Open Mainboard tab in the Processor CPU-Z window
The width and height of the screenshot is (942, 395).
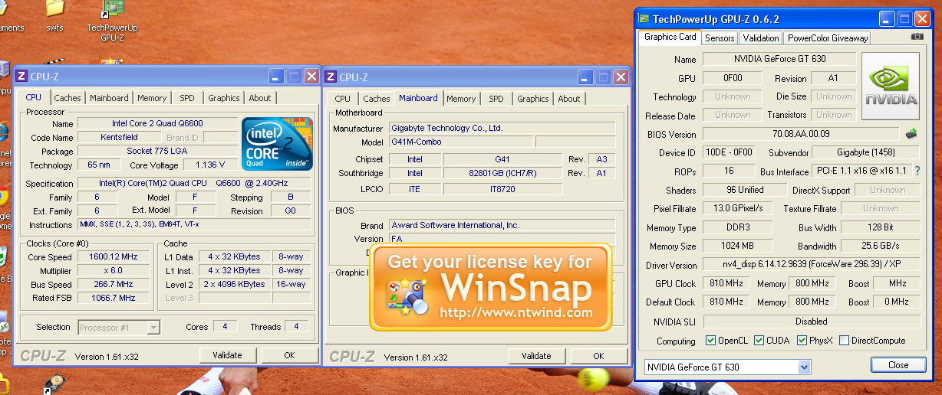point(109,98)
